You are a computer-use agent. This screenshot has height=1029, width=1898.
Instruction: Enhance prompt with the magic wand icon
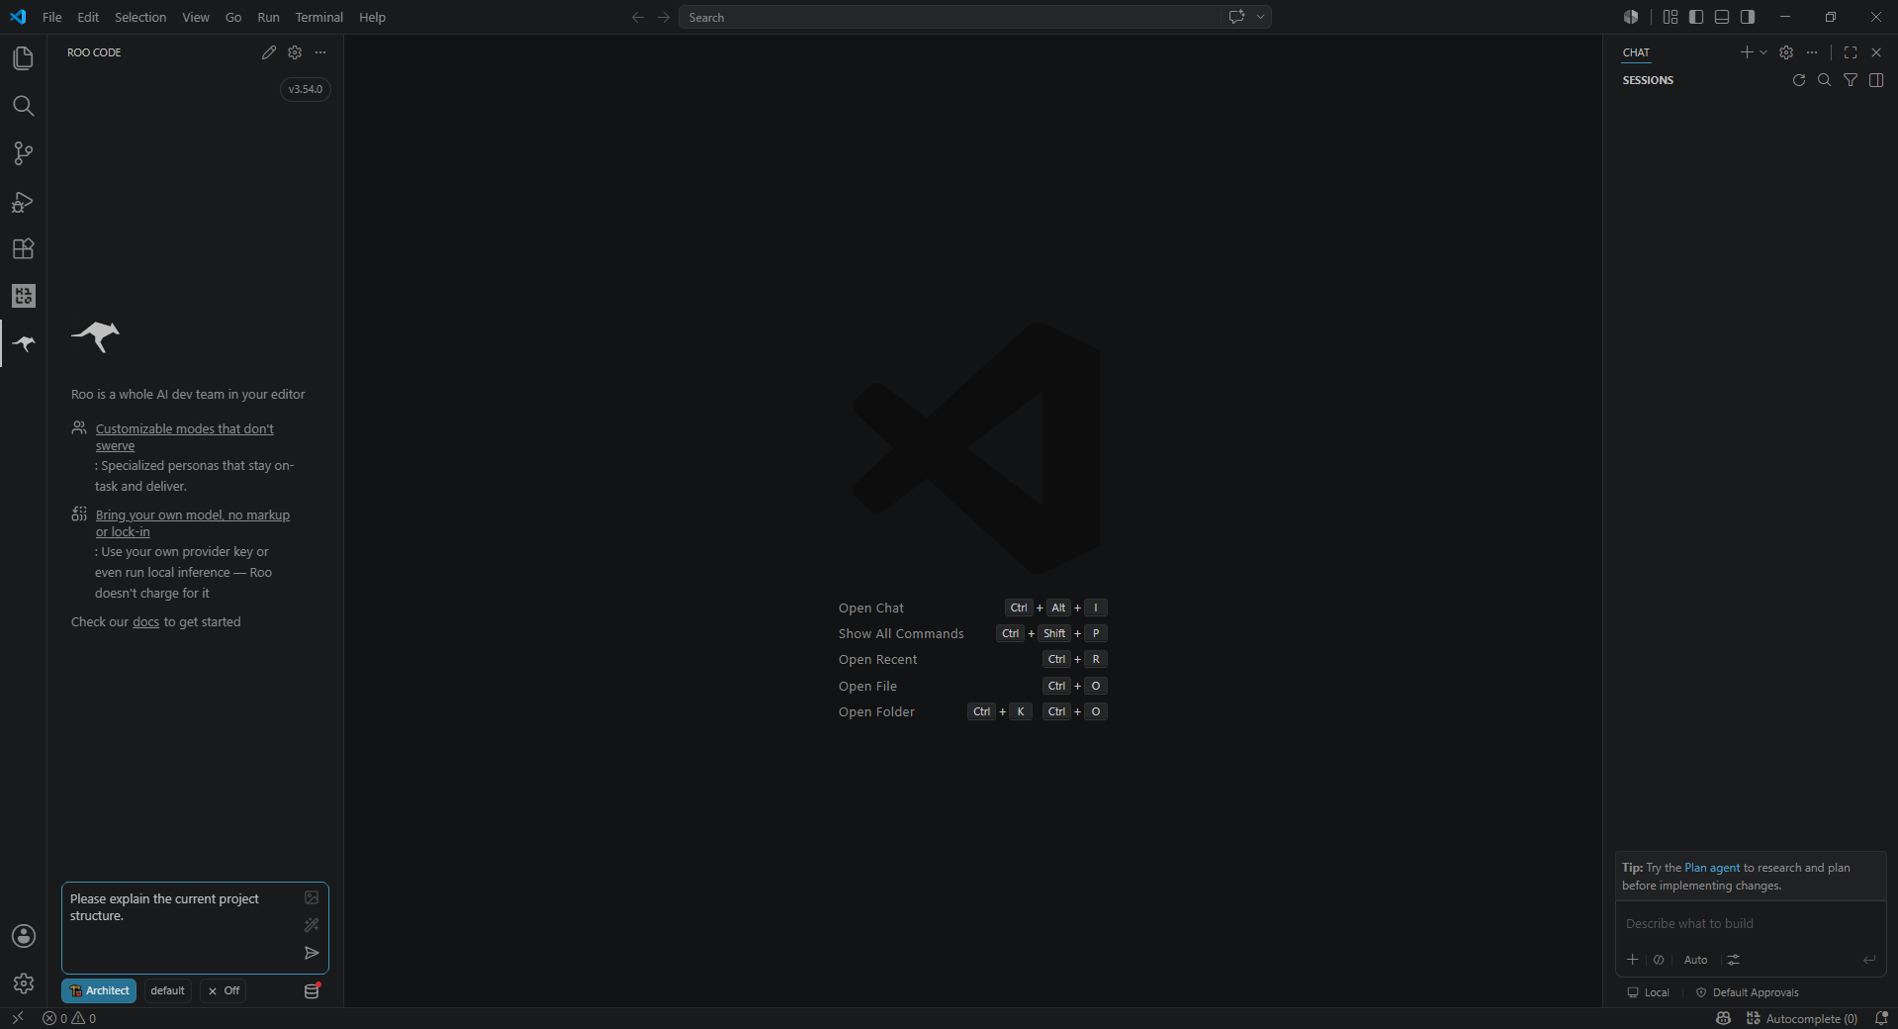click(x=312, y=925)
